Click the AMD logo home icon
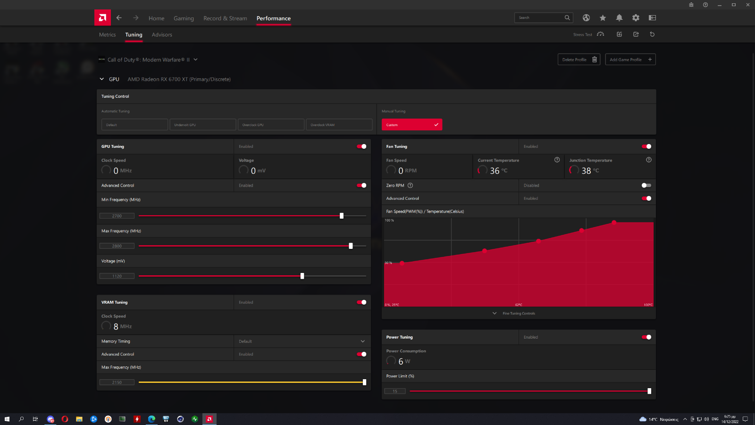The width and height of the screenshot is (755, 425). pos(102,17)
